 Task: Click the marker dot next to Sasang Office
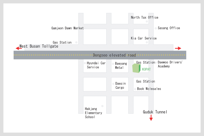pos(156,28)
